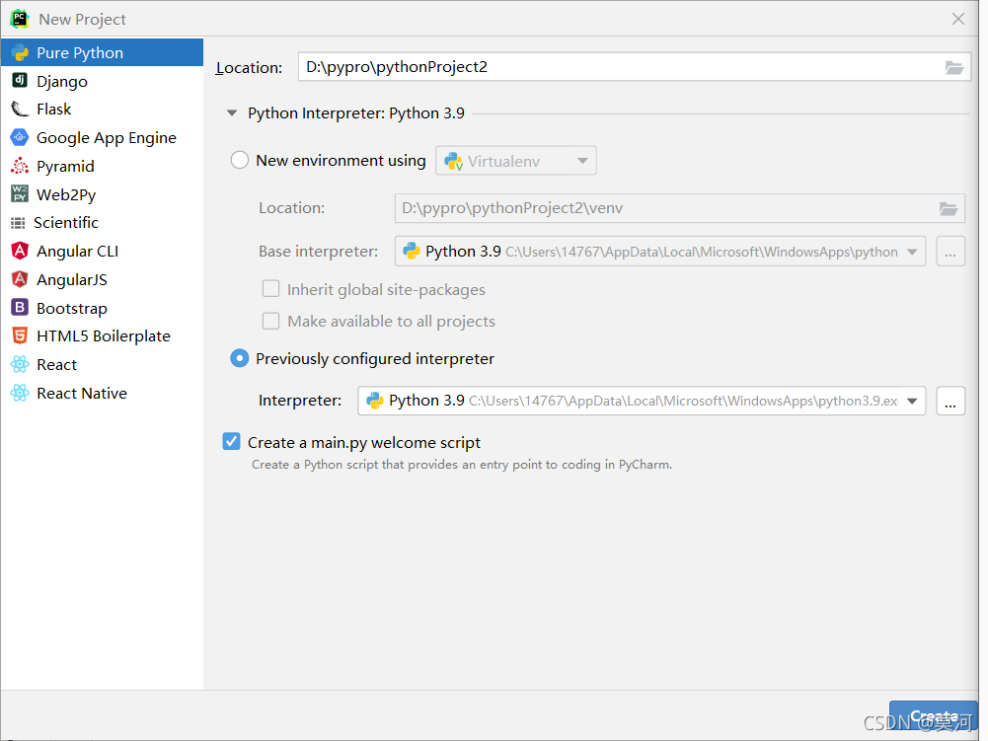
Task: Select the Pyramid entry
Action: [102, 166]
